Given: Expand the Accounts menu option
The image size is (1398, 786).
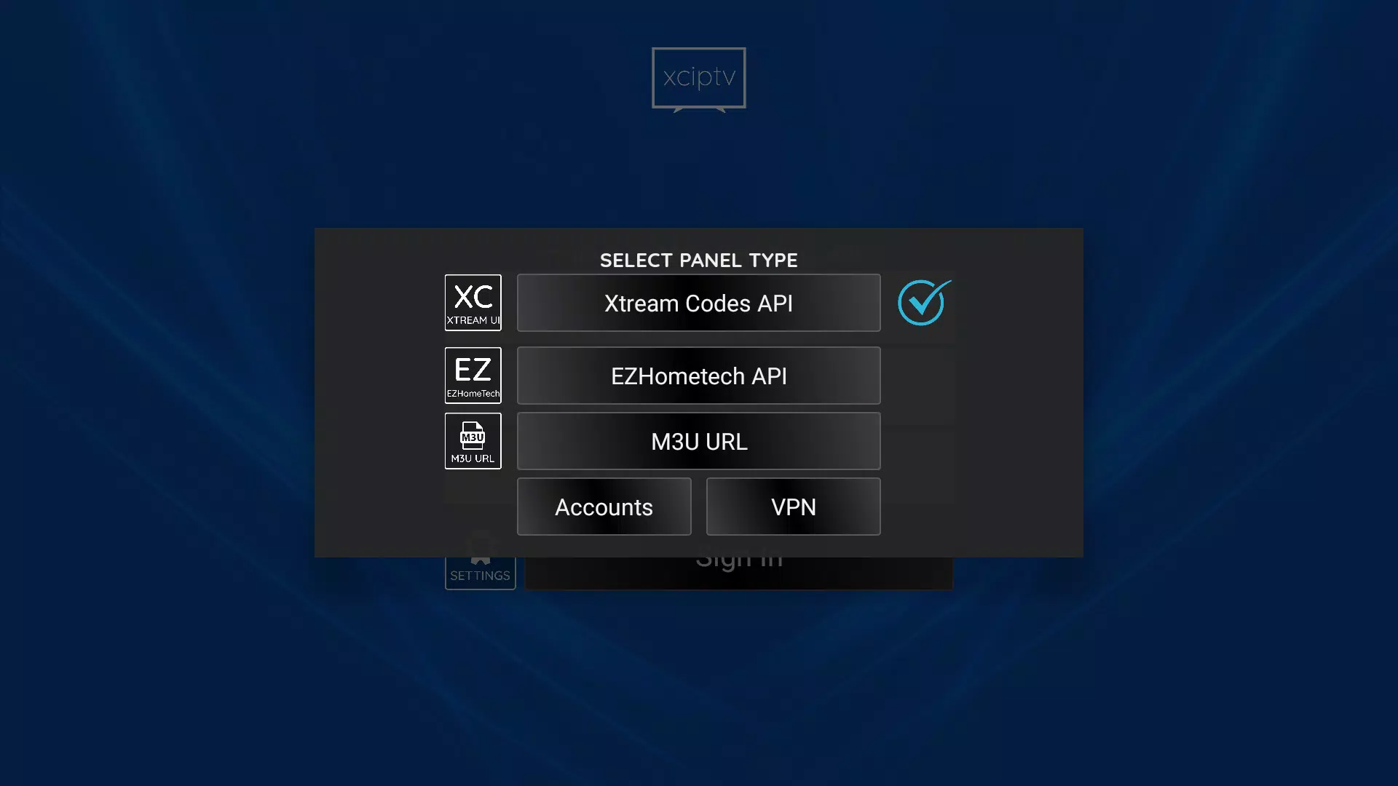Looking at the screenshot, I should coord(604,507).
